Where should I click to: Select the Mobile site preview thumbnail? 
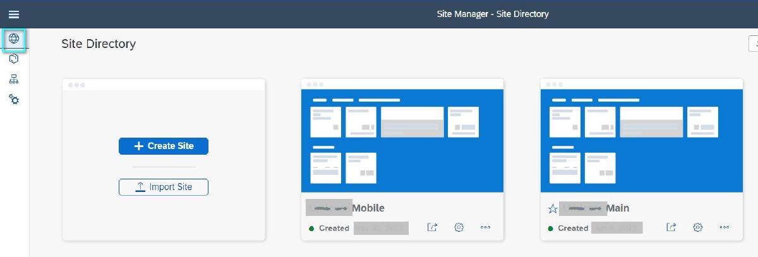tap(402, 140)
